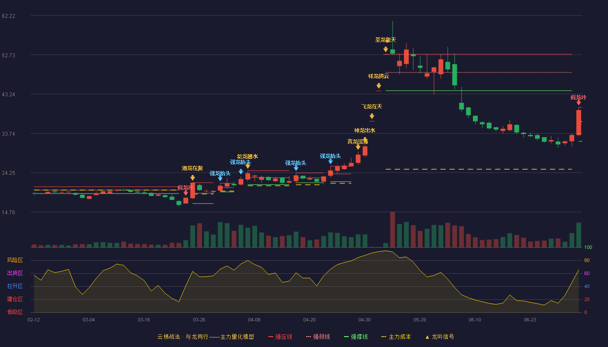Click the 假龙吟 arrow beside 潜龙在渊 marker
Viewport: 608px width, 347px height.
click(185, 193)
